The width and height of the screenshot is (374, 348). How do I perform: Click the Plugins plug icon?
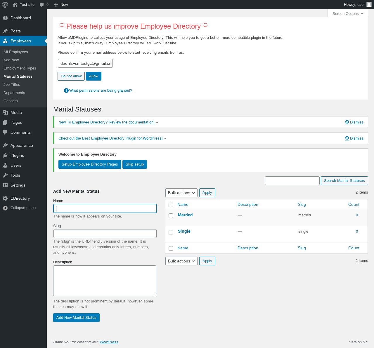(x=5, y=155)
